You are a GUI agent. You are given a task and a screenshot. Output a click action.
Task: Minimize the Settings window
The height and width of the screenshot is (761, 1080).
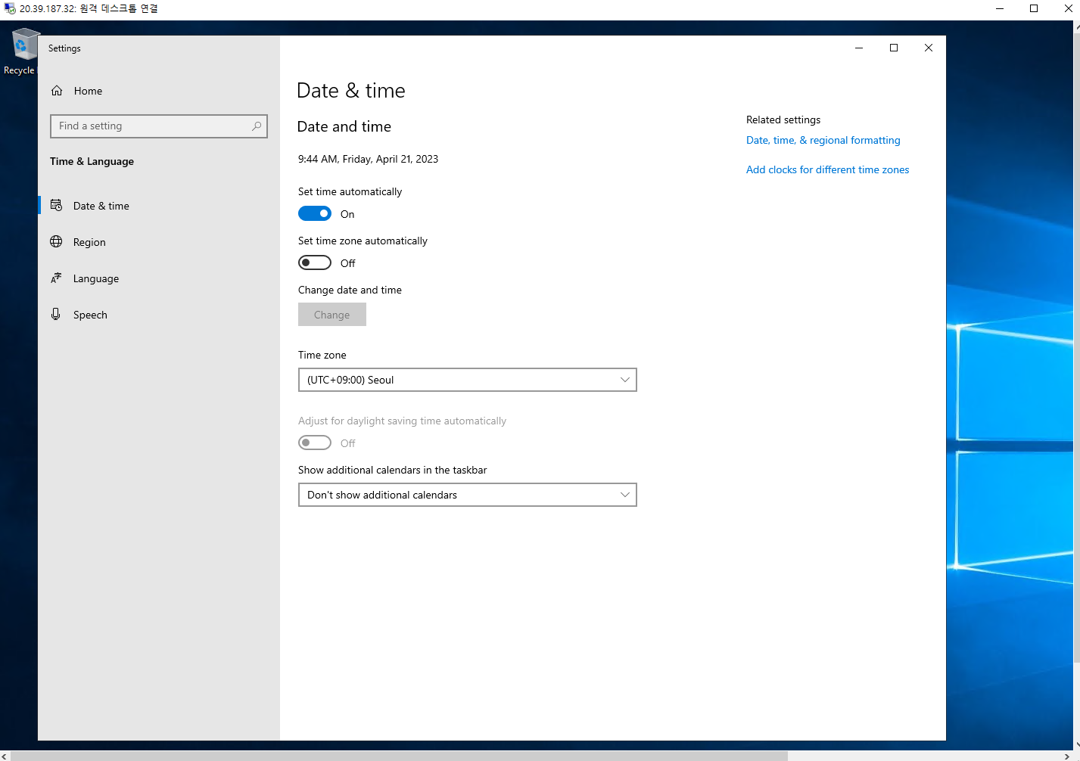pos(859,48)
